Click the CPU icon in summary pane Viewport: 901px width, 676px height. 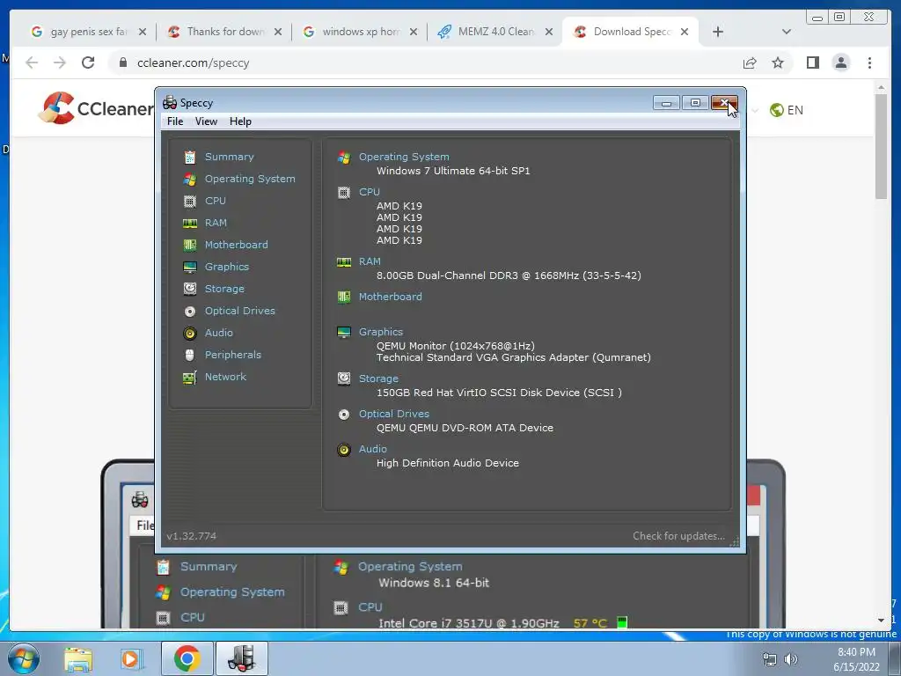(344, 193)
